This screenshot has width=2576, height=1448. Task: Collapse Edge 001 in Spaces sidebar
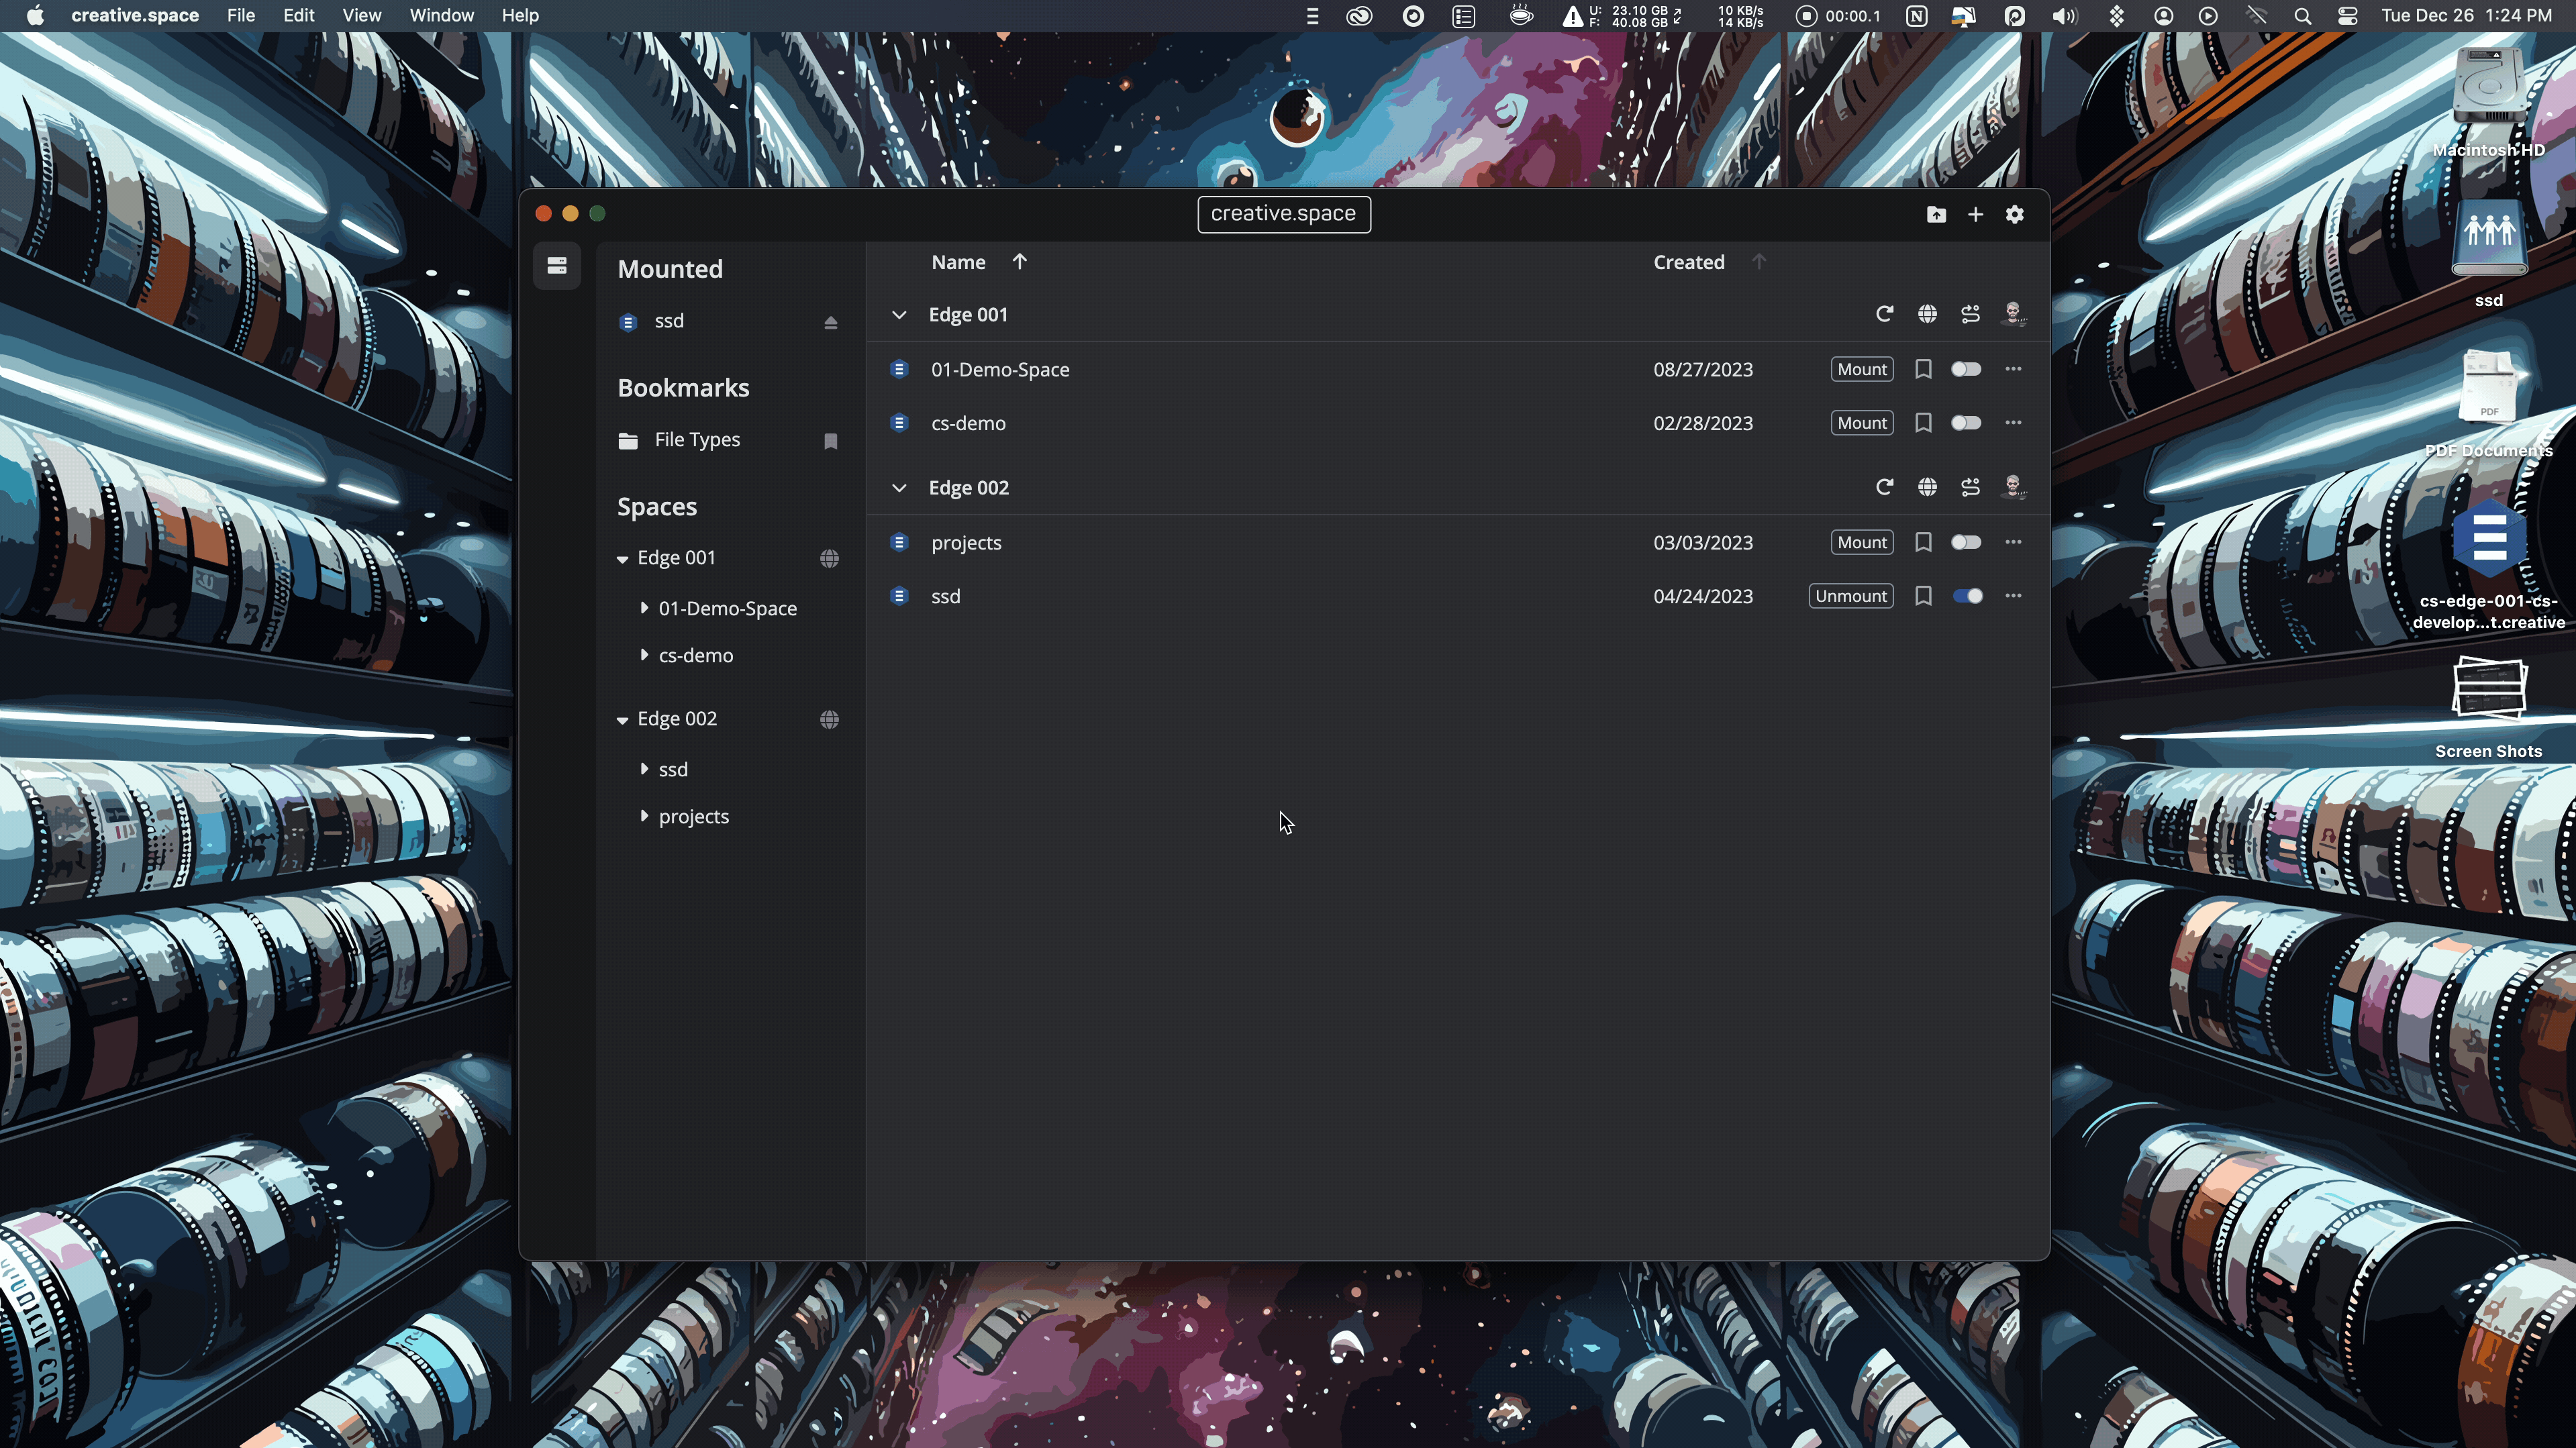point(622,559)
